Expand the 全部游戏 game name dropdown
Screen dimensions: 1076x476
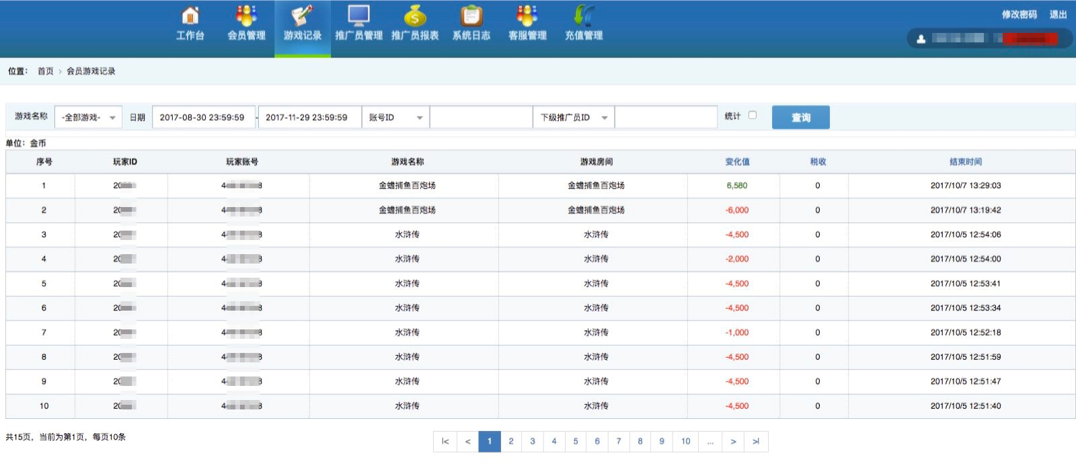pos(88,118)
